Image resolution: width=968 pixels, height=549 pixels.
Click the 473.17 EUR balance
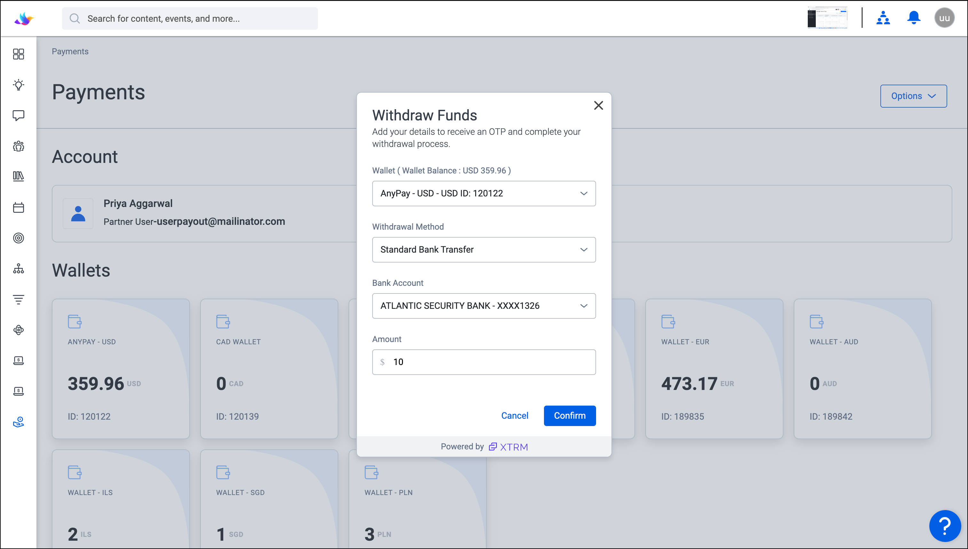(697, 384)
